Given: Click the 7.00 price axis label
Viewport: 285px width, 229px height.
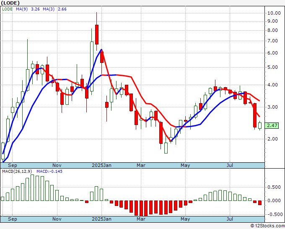Looking at the screenshot, I should 272,41.
